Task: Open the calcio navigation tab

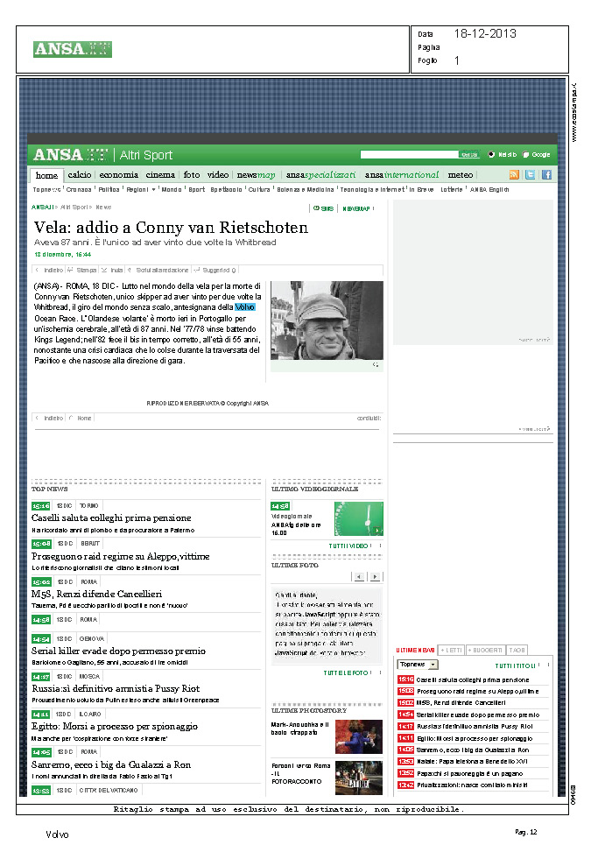Action: click(79, 175)
